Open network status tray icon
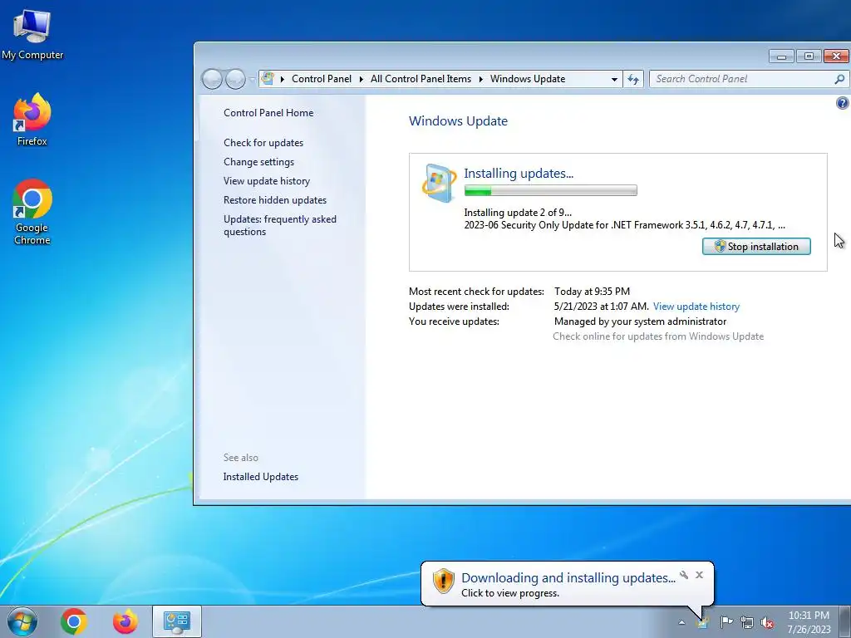Viewport: 851px width, 638px height. tap(747, 622)
